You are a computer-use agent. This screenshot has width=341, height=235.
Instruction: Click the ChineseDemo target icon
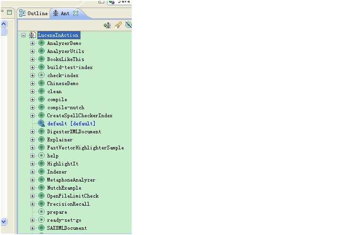(41, 83)
